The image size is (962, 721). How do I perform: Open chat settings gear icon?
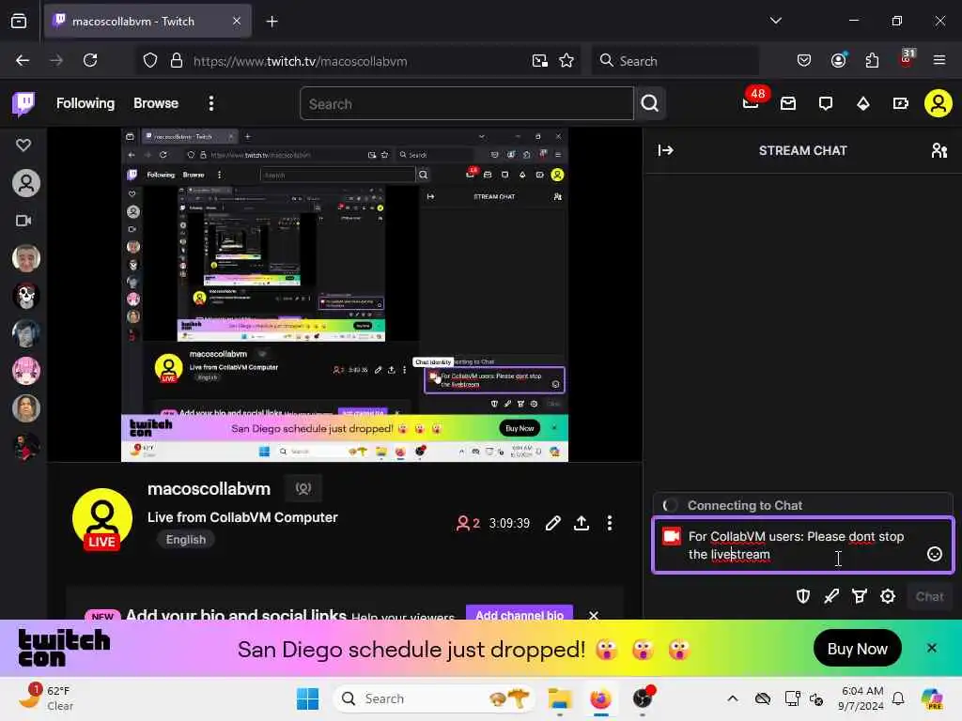[x=888, y=596]
